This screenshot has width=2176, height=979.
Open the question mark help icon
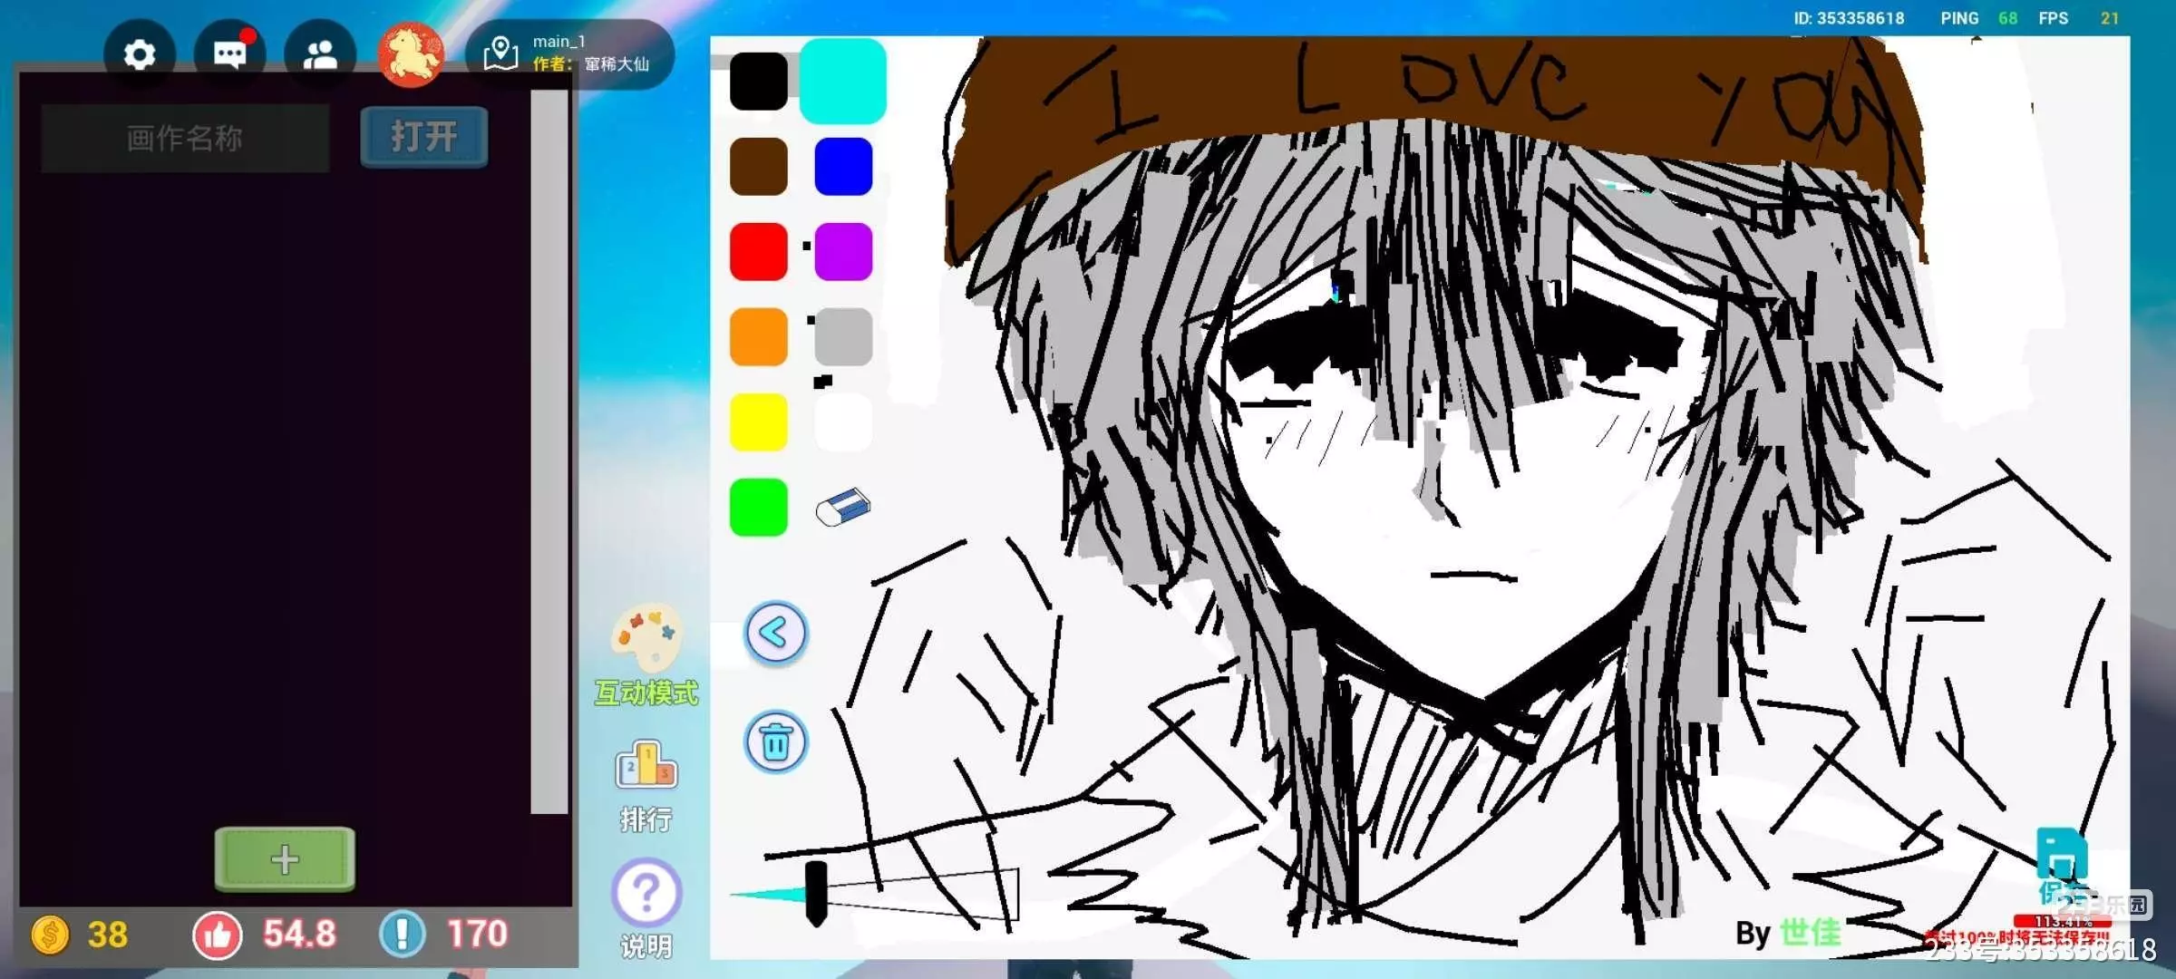pyautogui.click(x=646, y=893)
